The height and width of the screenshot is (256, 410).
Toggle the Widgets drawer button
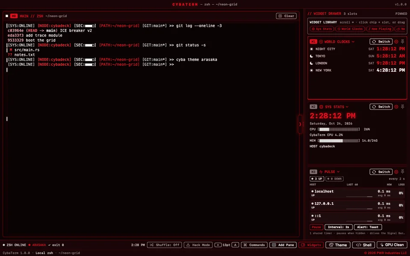311,245
